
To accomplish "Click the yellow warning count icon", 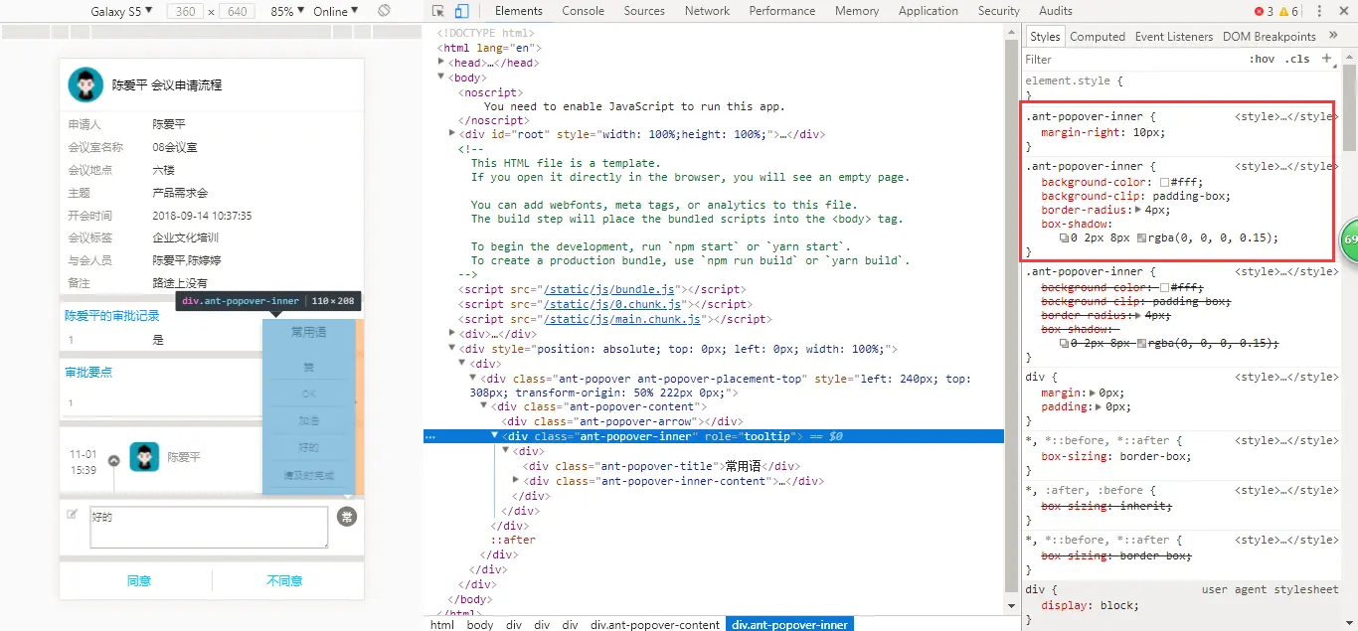I will [x=1283, y=11].
